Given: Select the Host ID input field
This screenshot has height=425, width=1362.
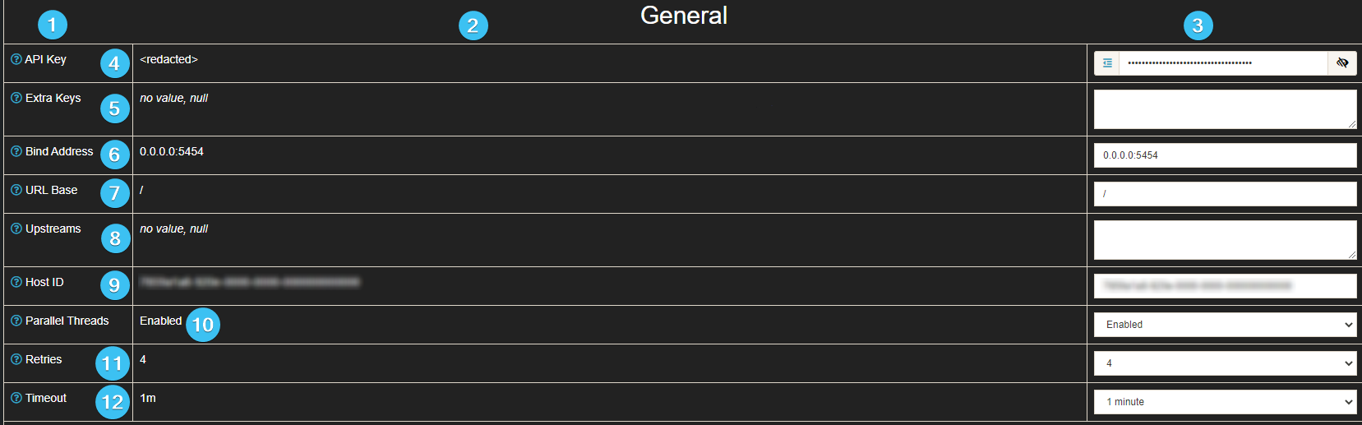Looking at the screenshot, I should coord(1225,286).
